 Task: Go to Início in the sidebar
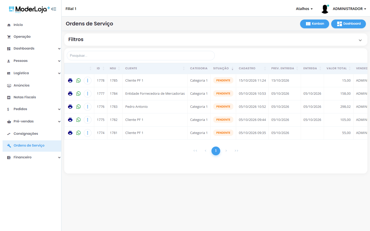tap(32, 25)
